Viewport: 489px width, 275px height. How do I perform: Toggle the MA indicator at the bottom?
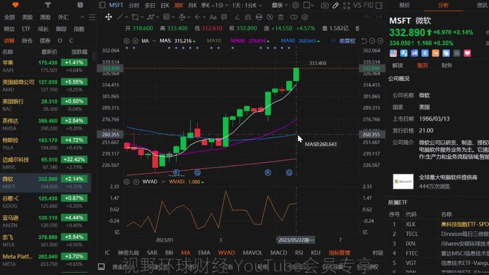tap(185, 253)
